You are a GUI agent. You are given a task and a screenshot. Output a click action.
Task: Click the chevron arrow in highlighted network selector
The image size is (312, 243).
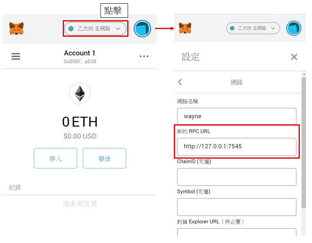118,29
